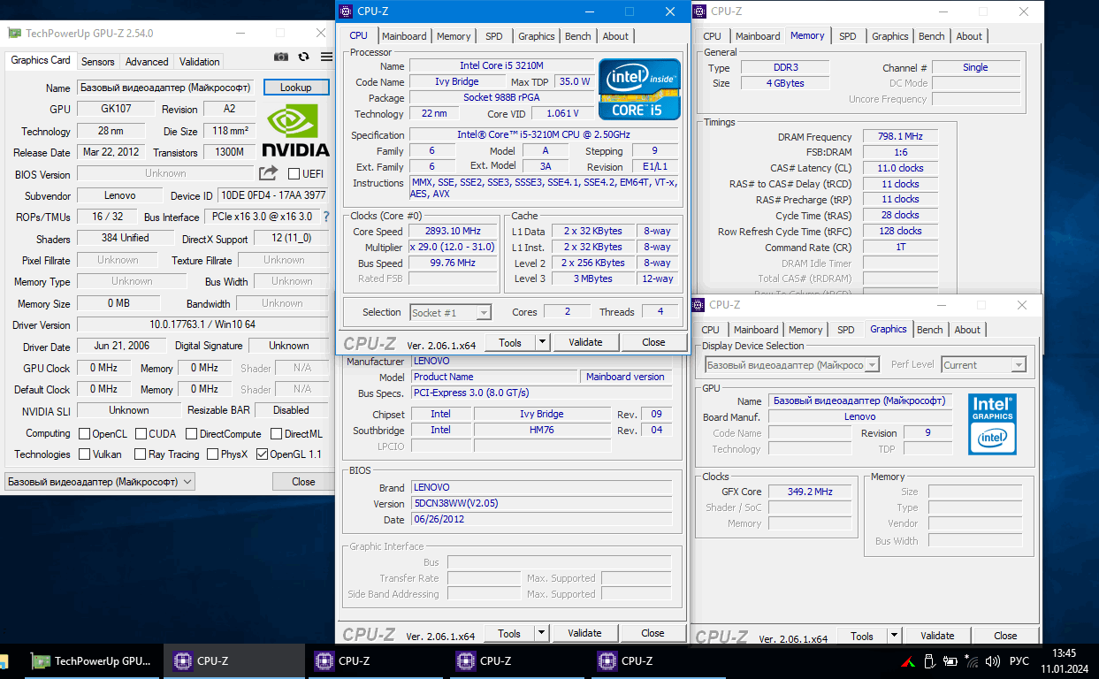Click Close in the CPU-Z Graphics window
Viewport: 1099px width, 679px height.
tap(1005, 636)
